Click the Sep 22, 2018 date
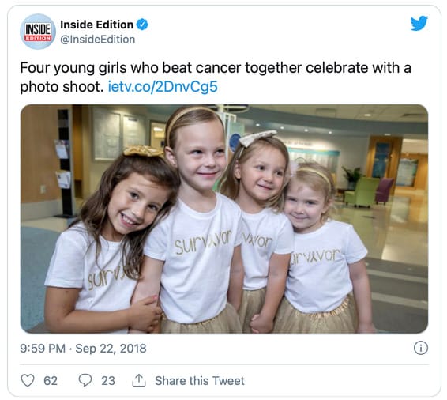This screenshot has height=400, width=447. click(111, 349)
